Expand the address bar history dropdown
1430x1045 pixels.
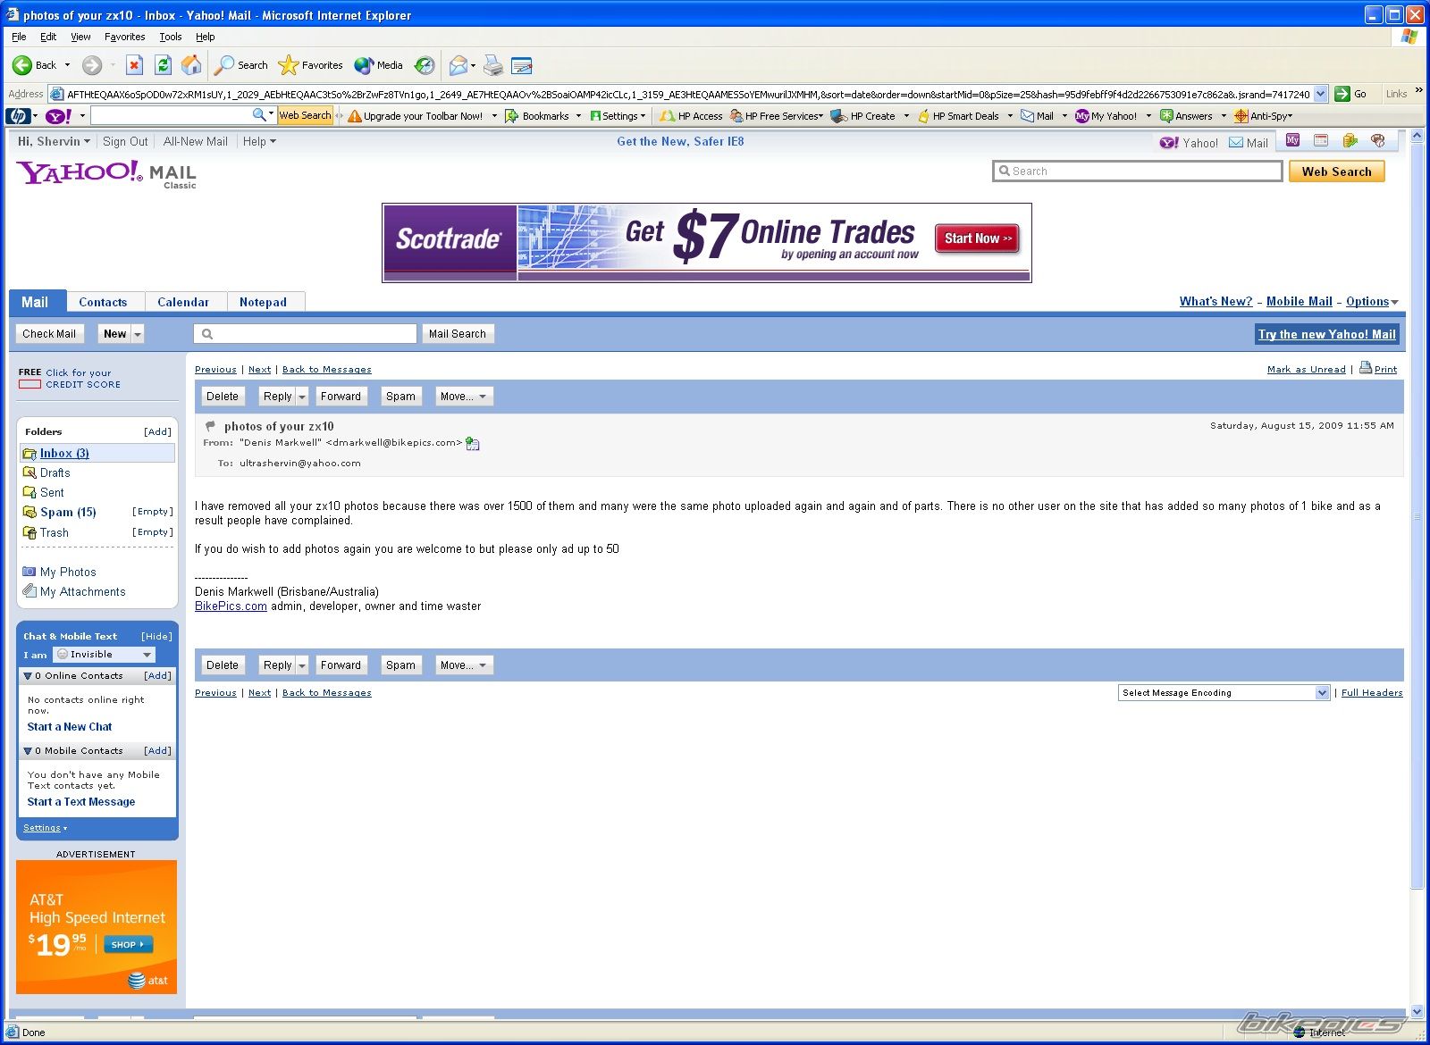pyautogui.click(x=1321, y=94)
